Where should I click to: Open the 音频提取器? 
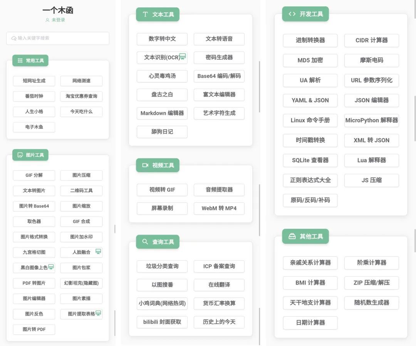click(219, 190)
